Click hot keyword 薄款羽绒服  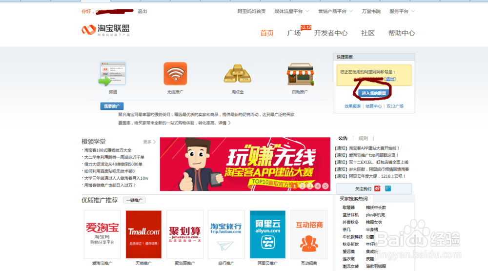[x=376, y=266]
